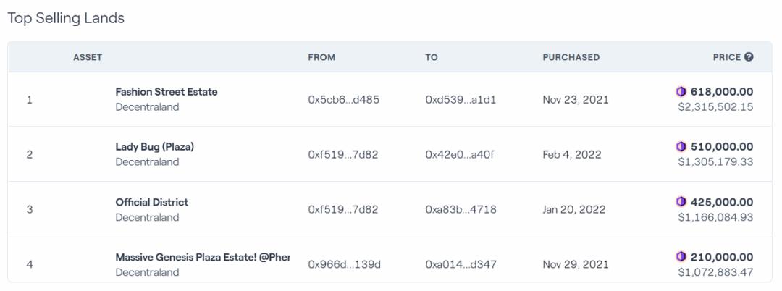Click the PRICE column header
Viewport: 782px width, 291px height.
pyautogui.click(x=727, y=57)
